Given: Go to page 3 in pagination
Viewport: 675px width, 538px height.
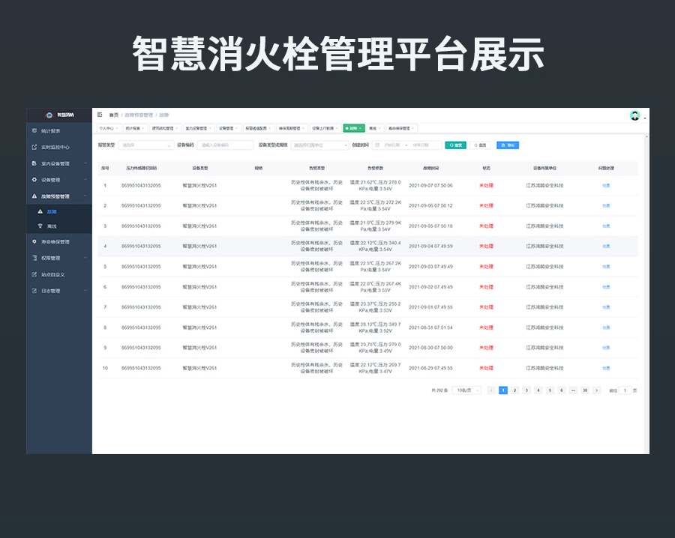Looking at the screenshot, I should (x=526, y=390).
